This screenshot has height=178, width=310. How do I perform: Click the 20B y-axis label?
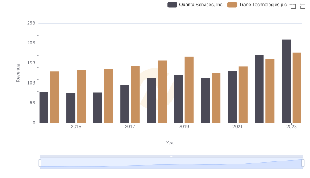(x=31, y=43)
